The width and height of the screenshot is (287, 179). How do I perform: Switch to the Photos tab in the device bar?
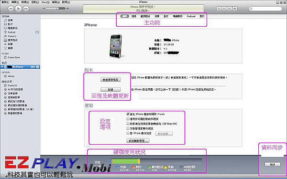tap(202, 16)
